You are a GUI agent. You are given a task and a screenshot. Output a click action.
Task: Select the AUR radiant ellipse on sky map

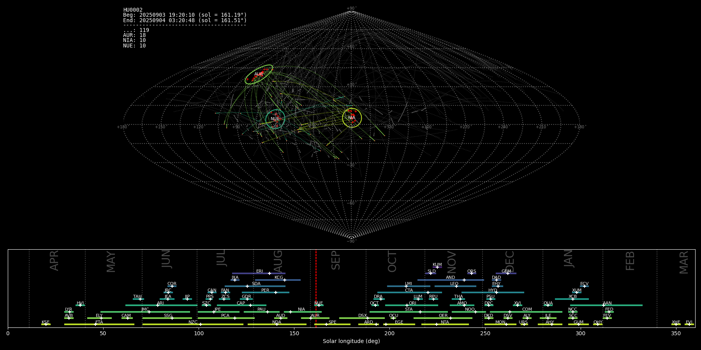(x=259, y=74)
